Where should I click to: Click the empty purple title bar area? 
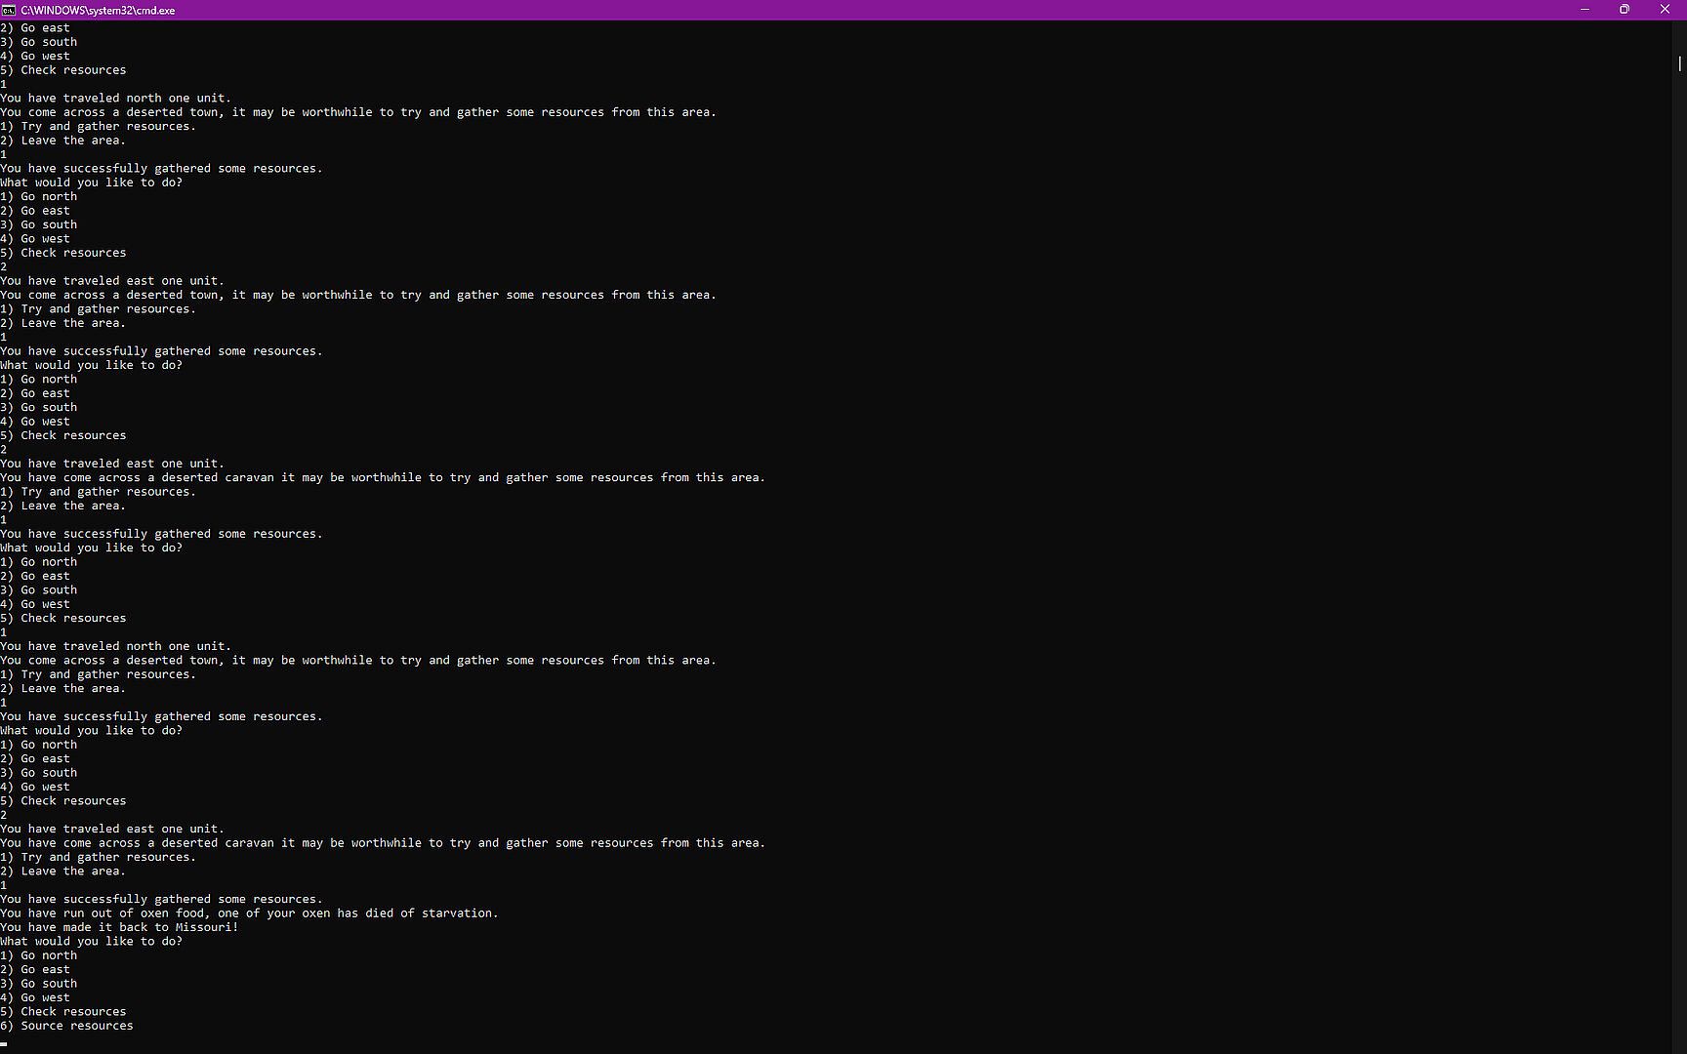coord(879,10)
